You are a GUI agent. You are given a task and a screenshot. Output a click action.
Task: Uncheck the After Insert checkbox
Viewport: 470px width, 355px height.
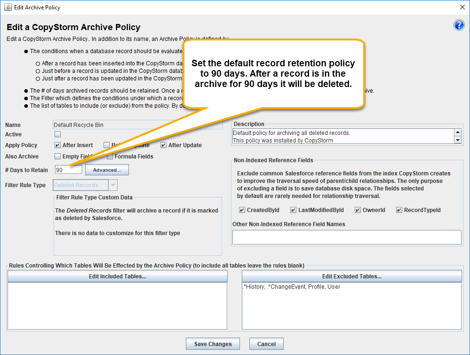57,145
